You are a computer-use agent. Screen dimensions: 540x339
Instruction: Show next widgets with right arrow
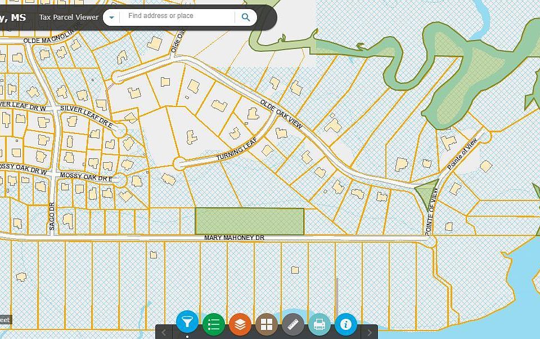[x=370, y=332]
